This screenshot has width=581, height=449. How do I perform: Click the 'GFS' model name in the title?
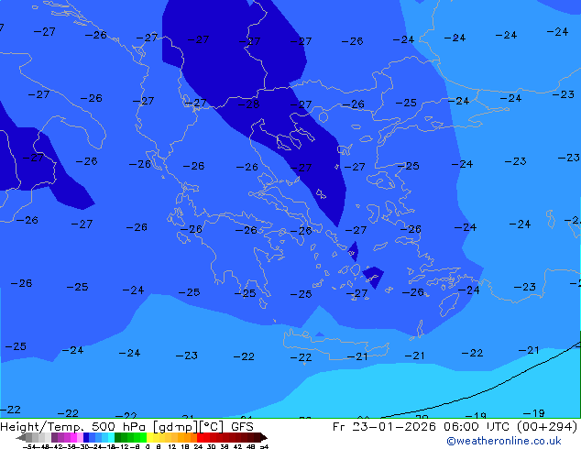coord(242,427)
